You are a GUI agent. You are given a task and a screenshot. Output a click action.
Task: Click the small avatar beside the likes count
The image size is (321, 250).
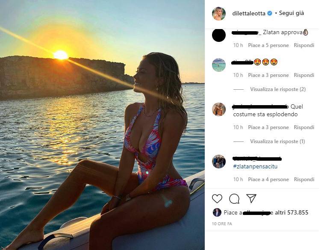click(217, 212)
